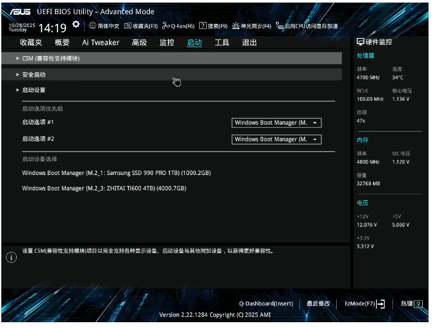
Task: Boot from Samsung SSD 990 PRO entry
Action: pos(116,173)
